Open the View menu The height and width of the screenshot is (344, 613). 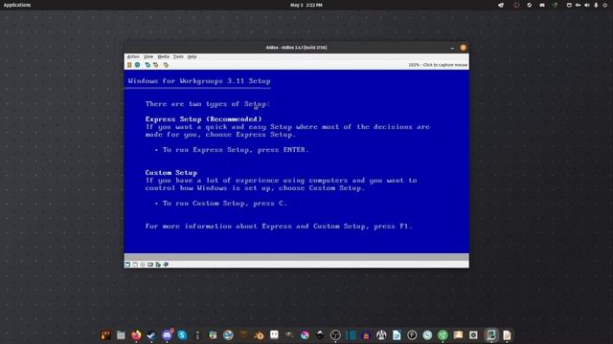click(x=148, y=56)
